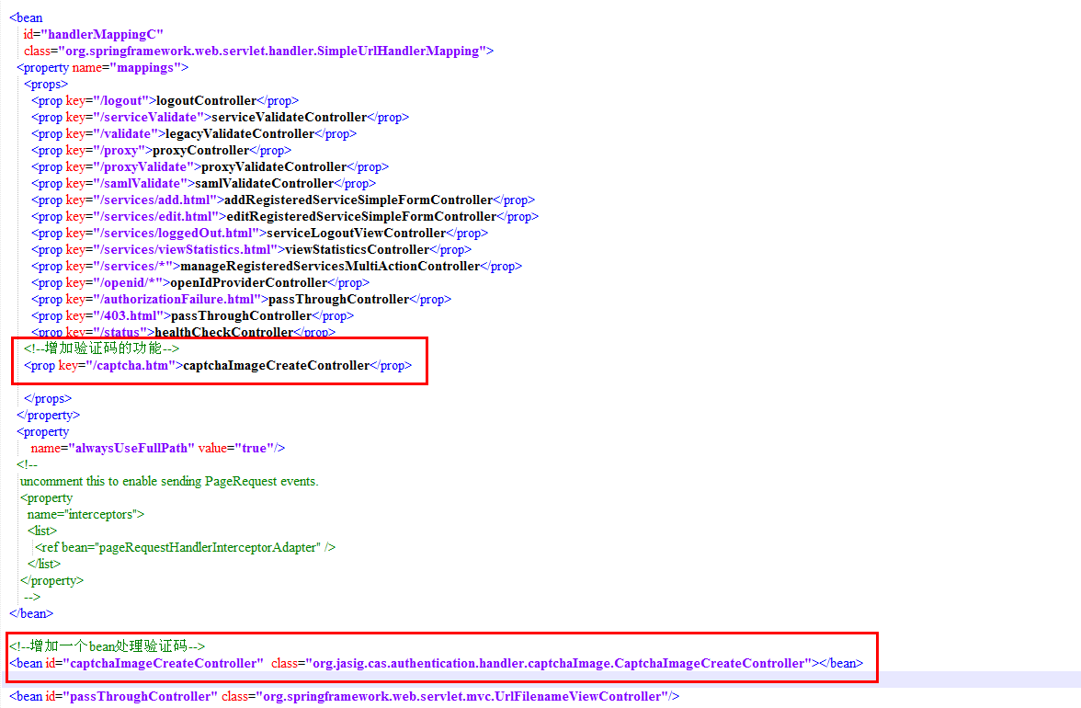Click the closing </bean> tag of handlerMappingC
The height and width of the screenshot is (708, 1081).
pyautogui.click(x=31, y=613)
